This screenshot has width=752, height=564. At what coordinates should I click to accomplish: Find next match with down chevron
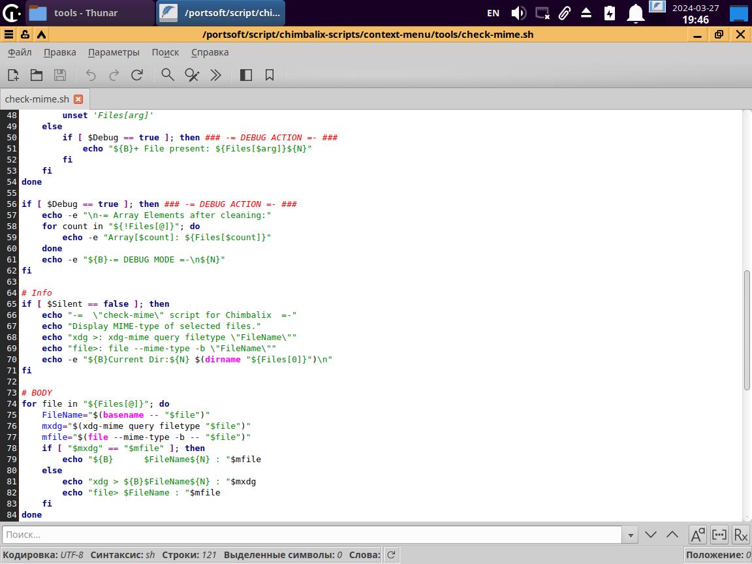651,535
